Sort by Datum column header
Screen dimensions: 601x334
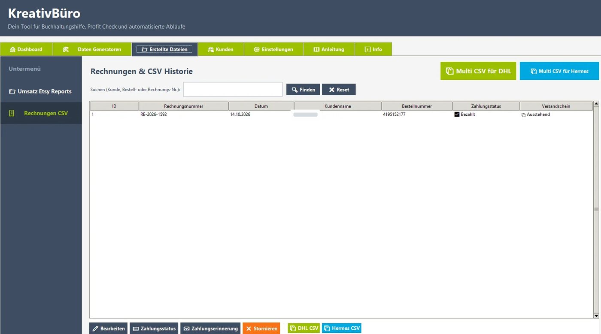[261, 106]
